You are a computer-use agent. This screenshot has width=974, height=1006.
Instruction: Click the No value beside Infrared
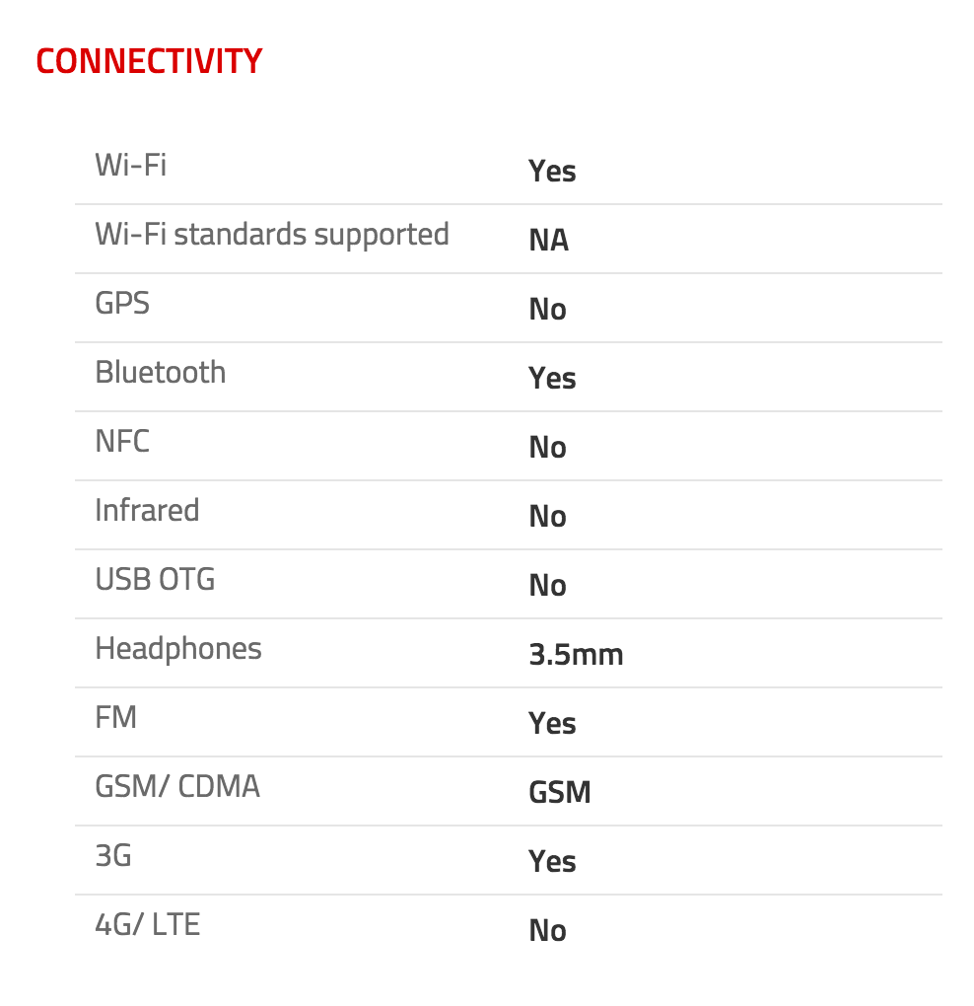pyautogui.click(x=547, y=516)
